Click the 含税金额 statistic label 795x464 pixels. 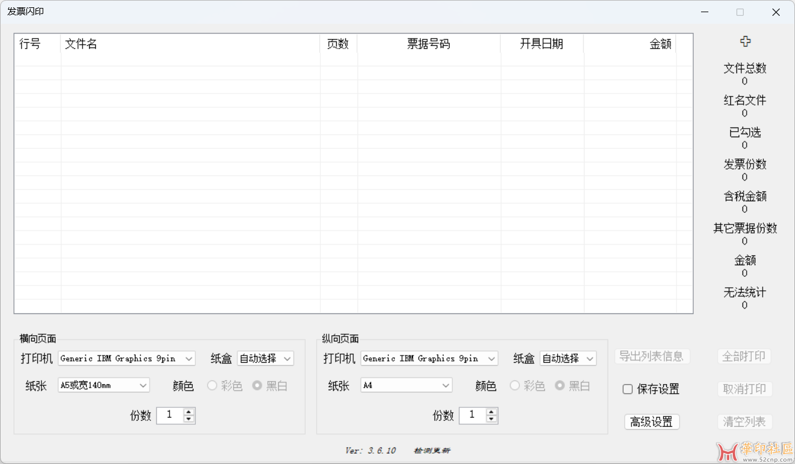745,196
